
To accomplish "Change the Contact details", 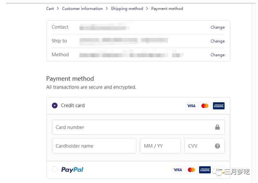I will coord(217,27).
